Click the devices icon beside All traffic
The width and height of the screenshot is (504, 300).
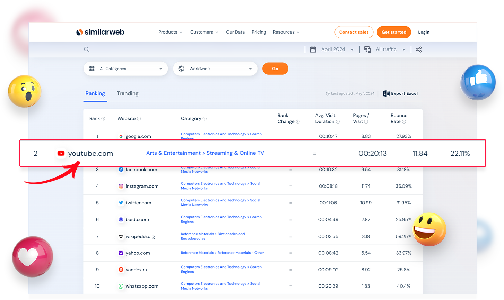point(367,49)
